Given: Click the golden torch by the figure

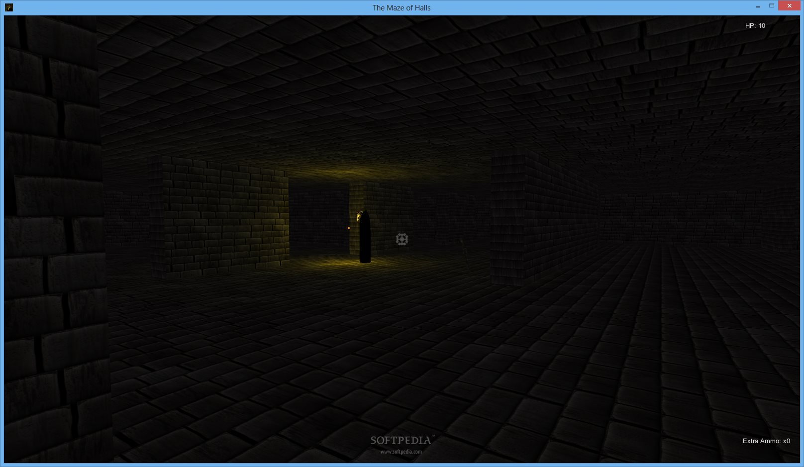Looking at the screenshot, I should tap(359, 216).
